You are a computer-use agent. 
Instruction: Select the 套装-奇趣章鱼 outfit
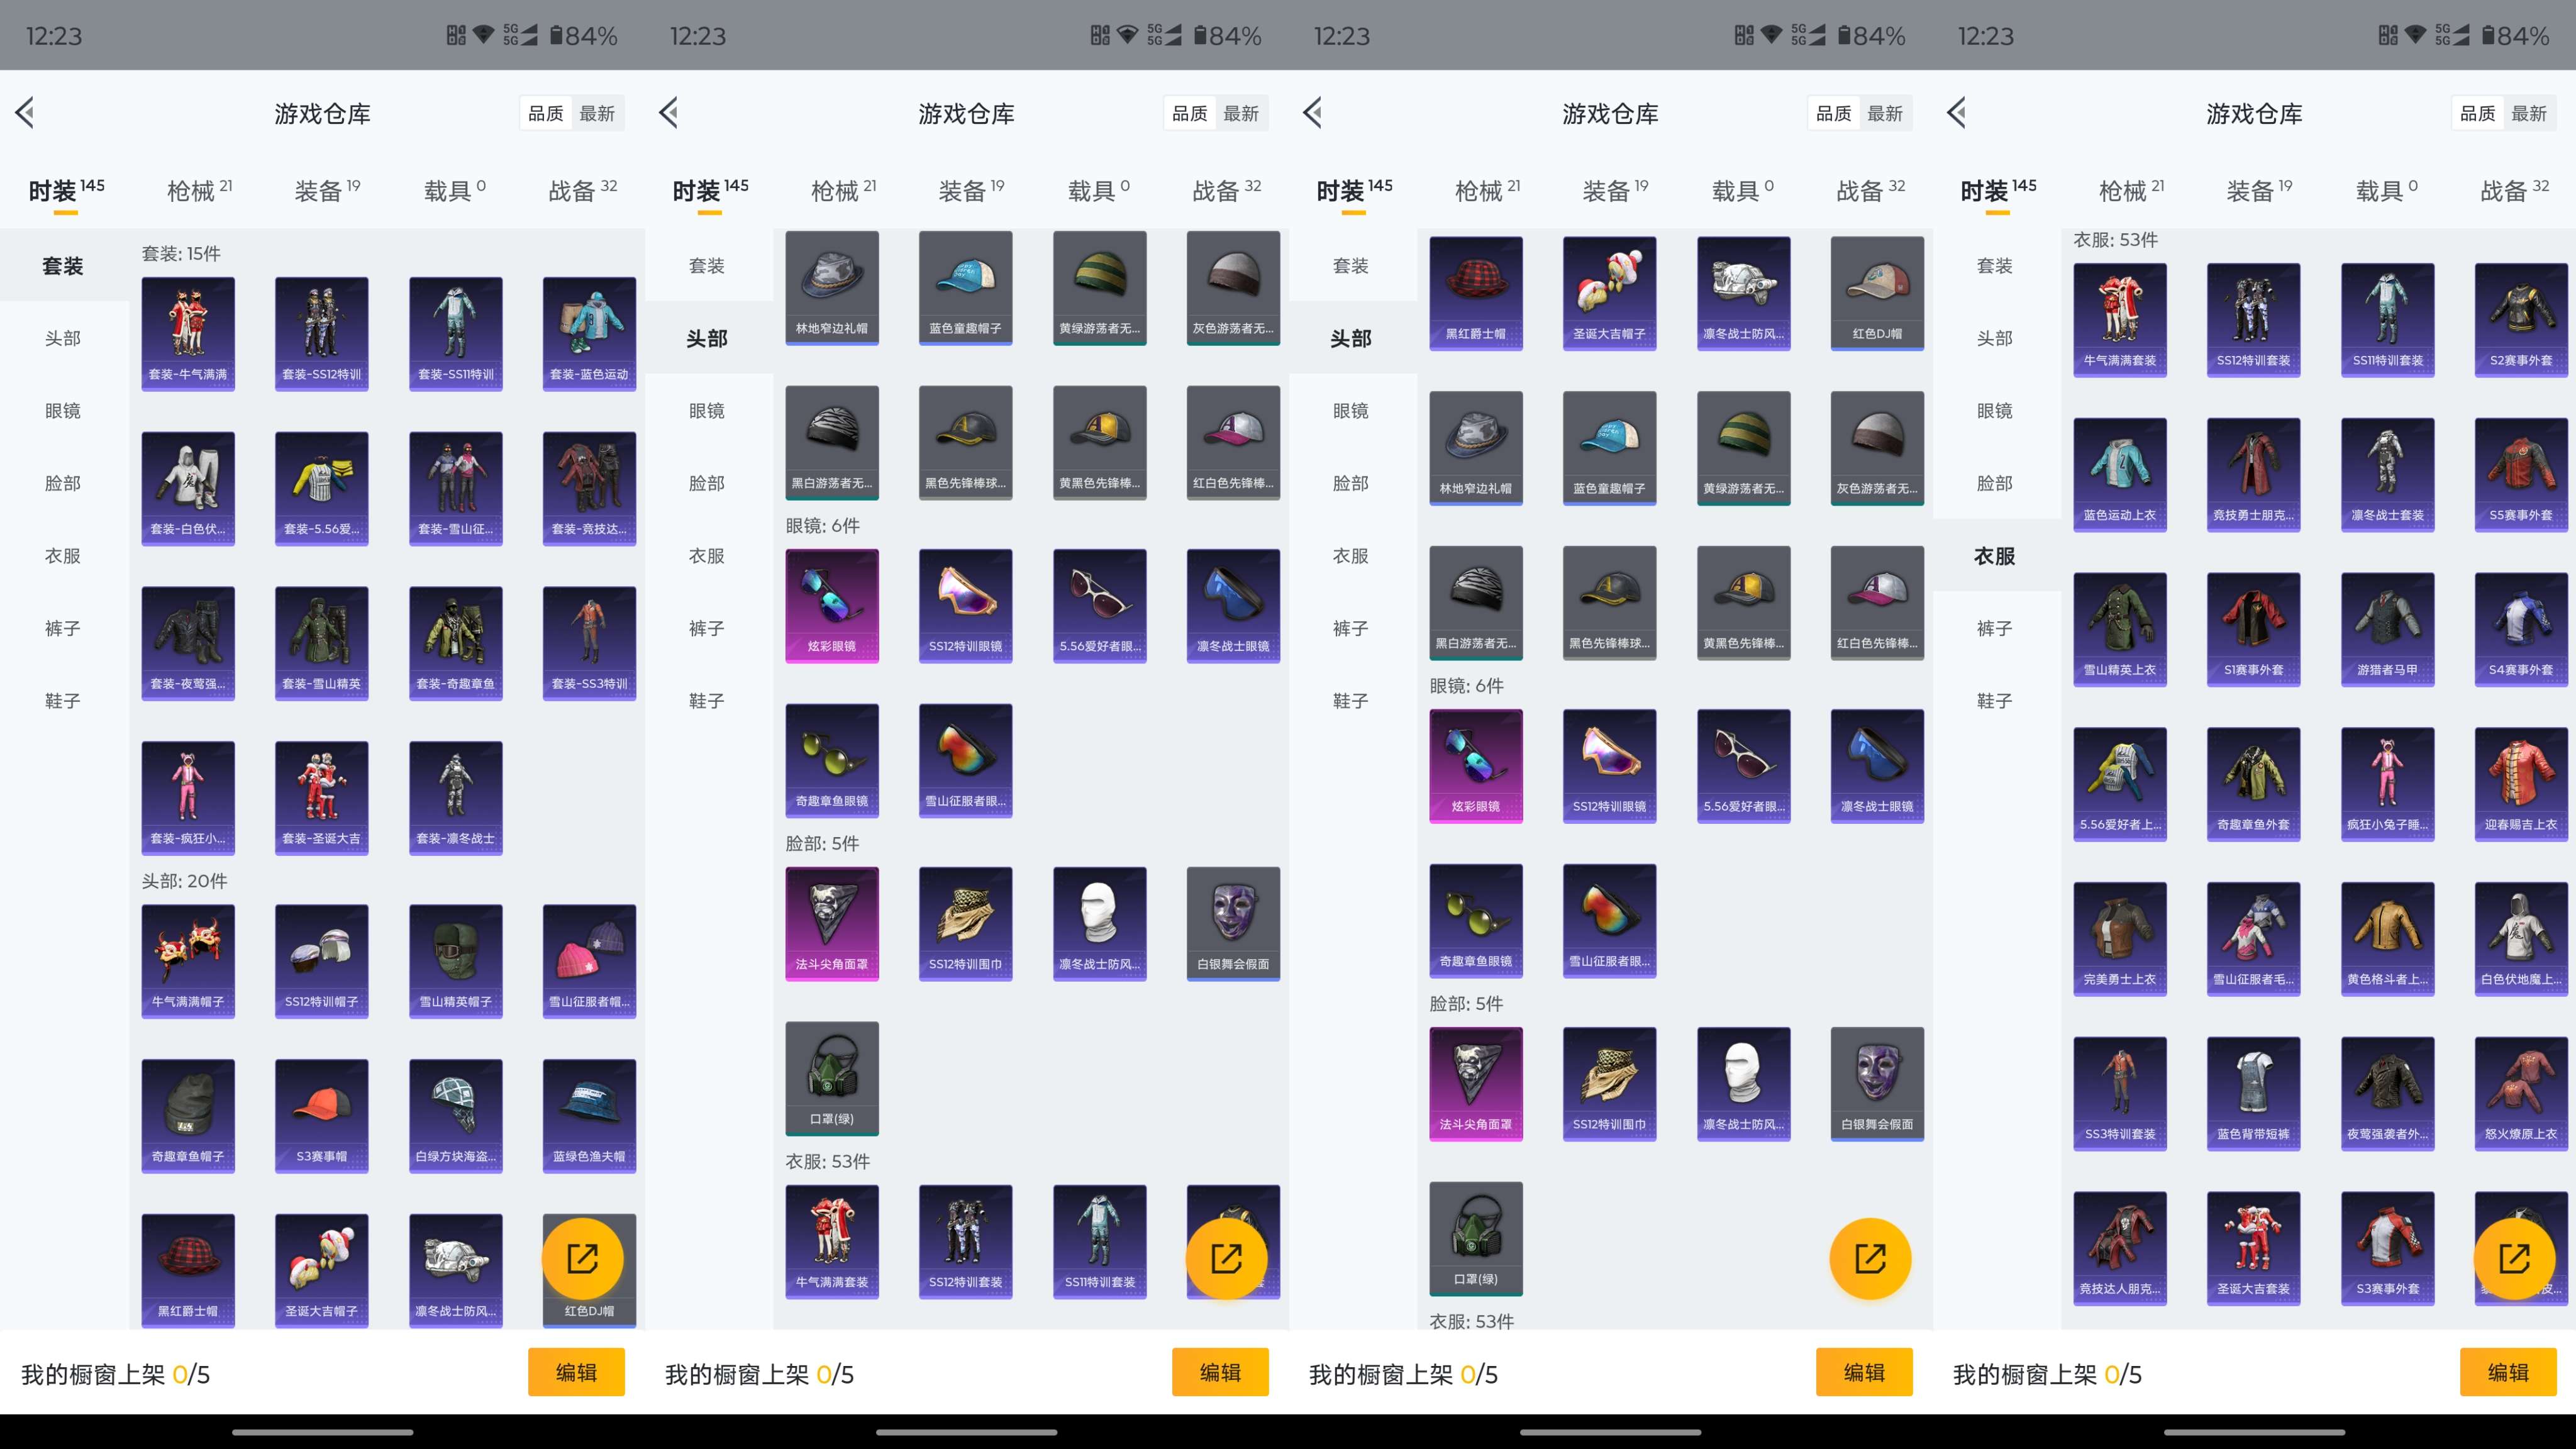(x=456, y=643)
